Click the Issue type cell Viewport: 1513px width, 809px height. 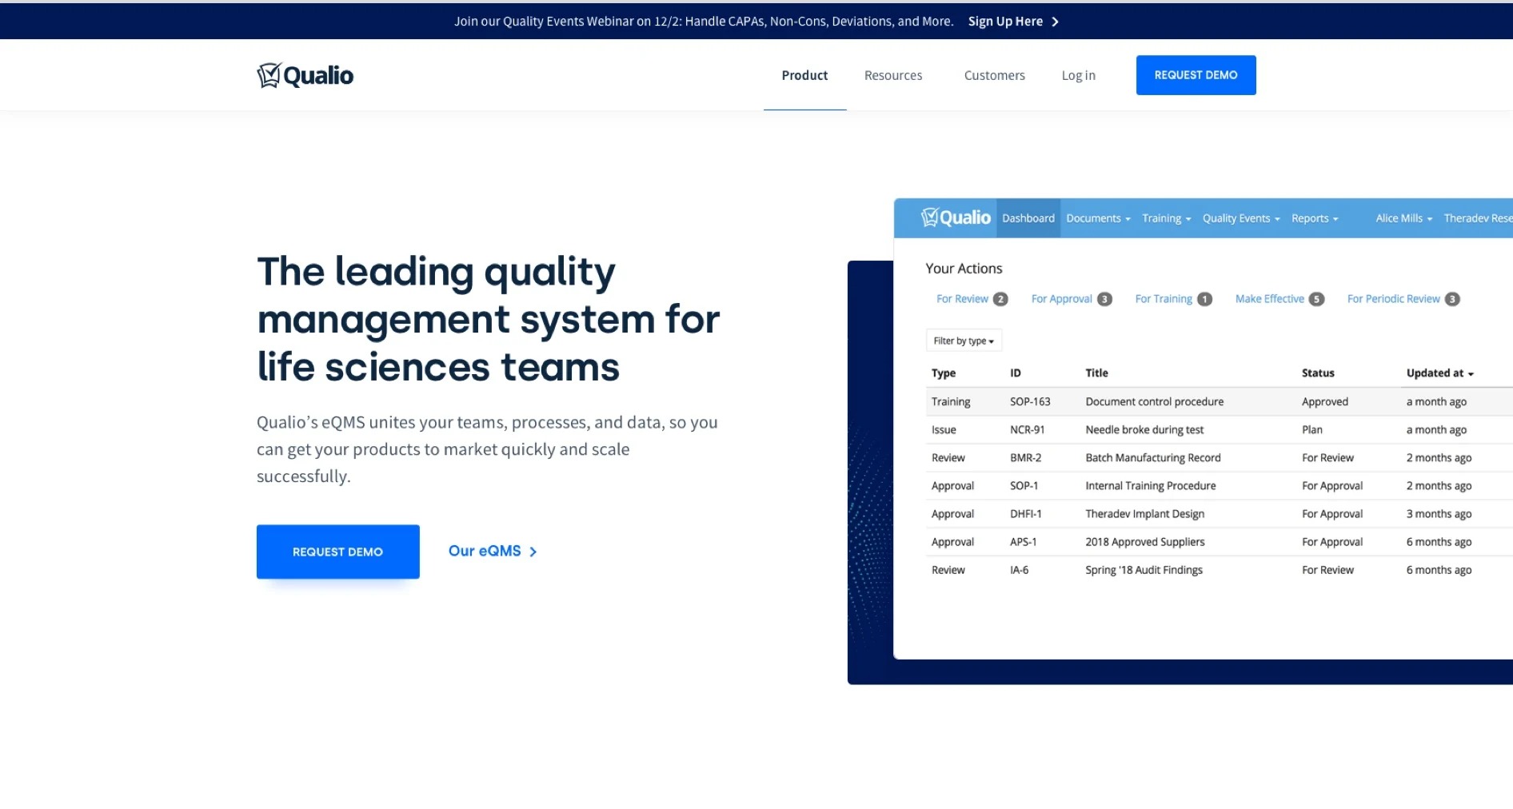pyautogui.click(x=944, y=430)
